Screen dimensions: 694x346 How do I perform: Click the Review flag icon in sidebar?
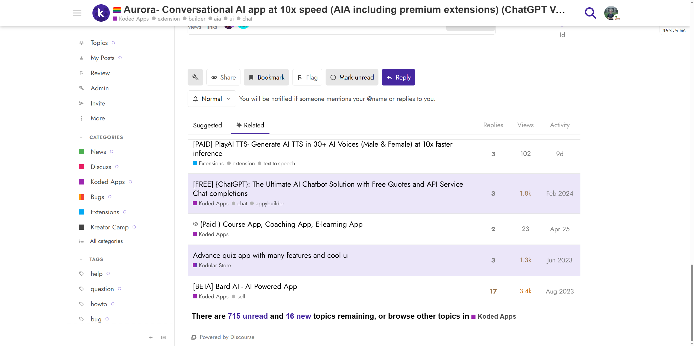[x=81, y=73]
